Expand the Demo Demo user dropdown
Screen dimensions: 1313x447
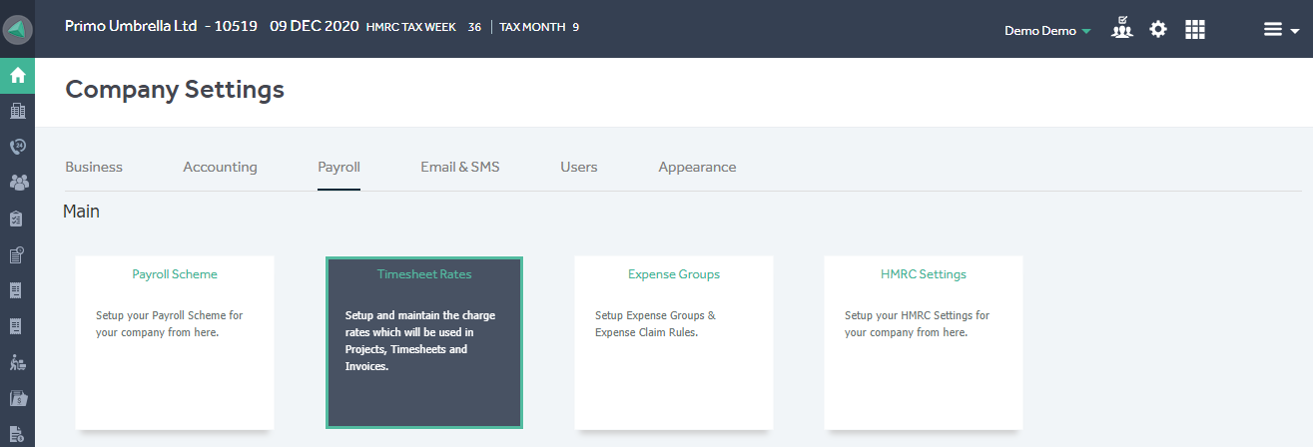1047,30
